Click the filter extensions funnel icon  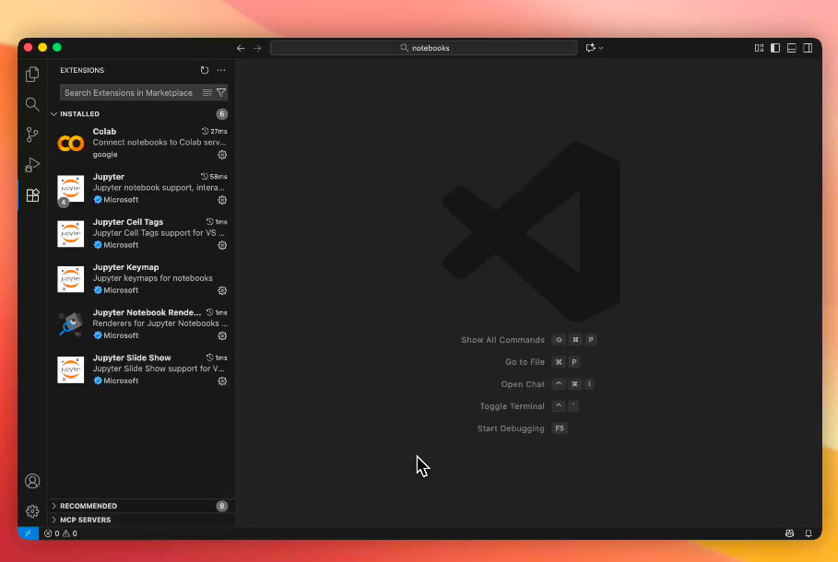tap(221, 93)
